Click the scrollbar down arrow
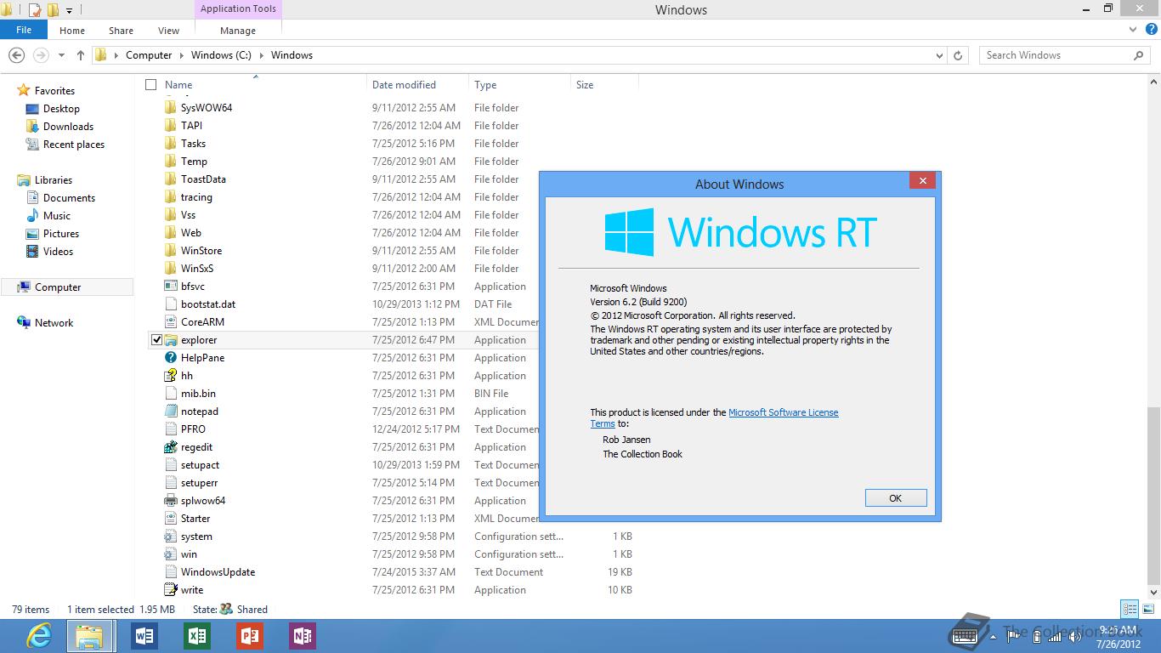 [1153, 592]
